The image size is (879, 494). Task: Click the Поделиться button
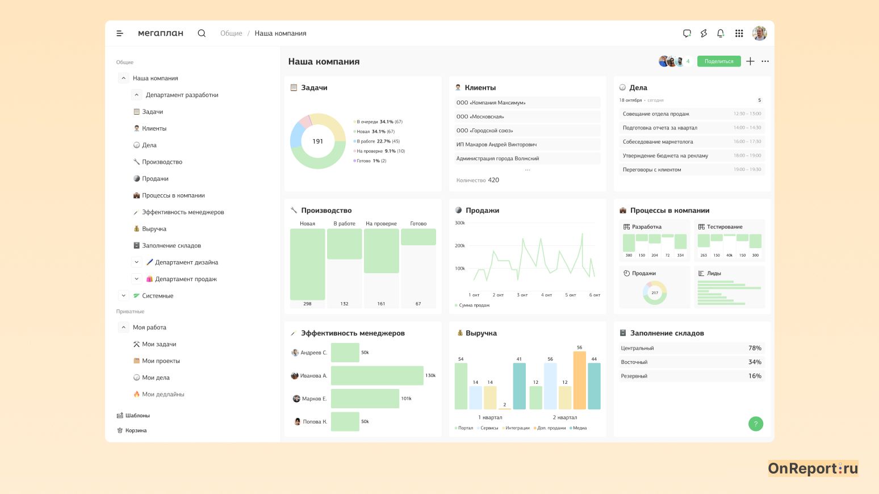(x=719, y=61)
